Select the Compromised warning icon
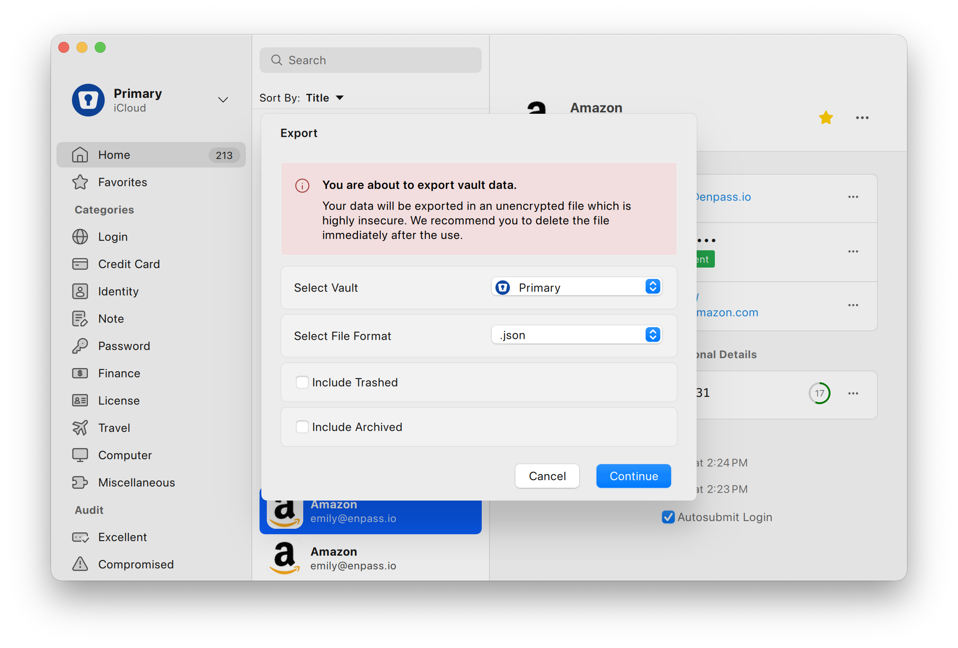Viewport: 958px width, 648px height. coord(80,564)
